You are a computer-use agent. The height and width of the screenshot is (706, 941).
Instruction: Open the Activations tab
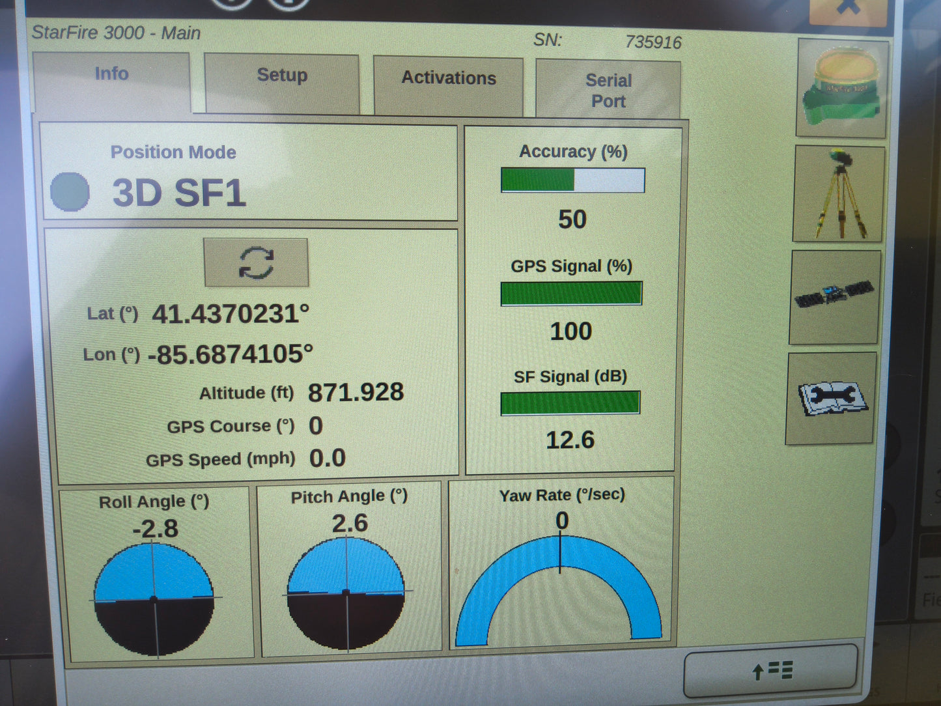coord(449,86)
